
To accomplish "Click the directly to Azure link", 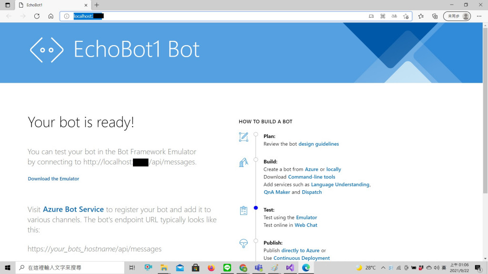I will 300,250.
